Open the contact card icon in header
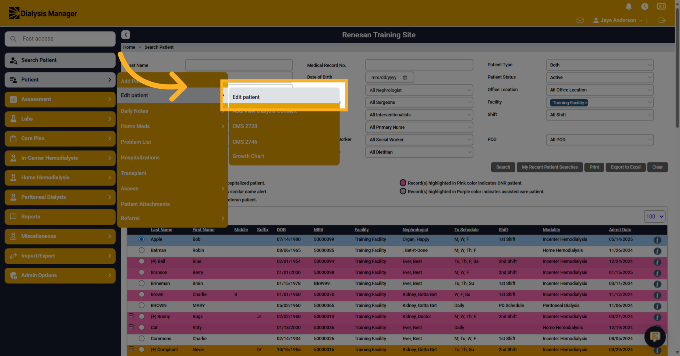Viewport: 680px width, 356px height. pyautogui.click(x=661, y=7)
